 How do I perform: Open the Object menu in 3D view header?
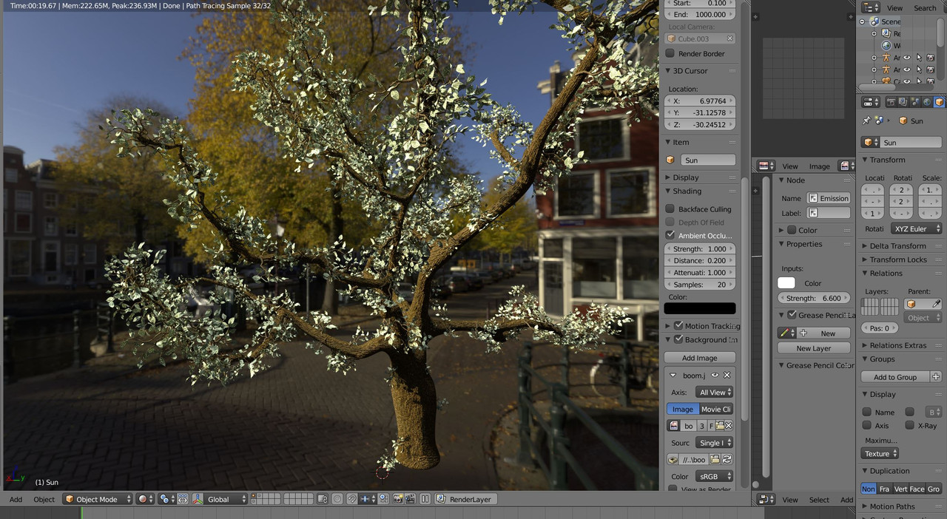pos(44,500)
